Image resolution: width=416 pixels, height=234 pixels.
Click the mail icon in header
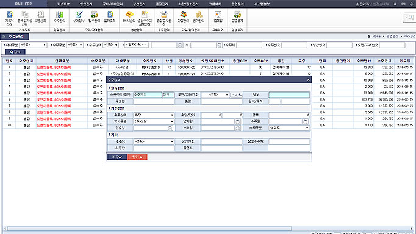pos(403,4)
